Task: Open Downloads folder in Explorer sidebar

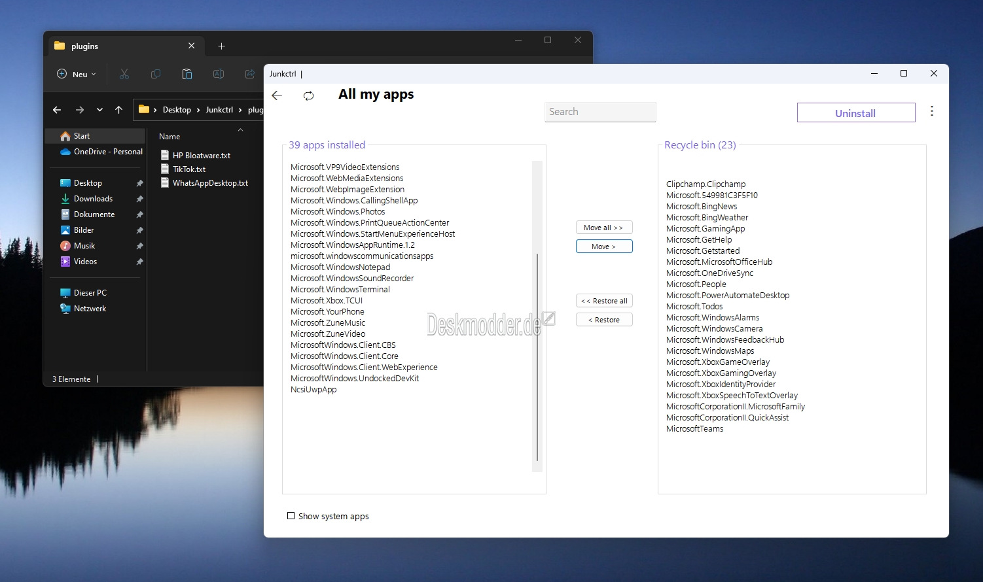Action: tap(95, 199)
